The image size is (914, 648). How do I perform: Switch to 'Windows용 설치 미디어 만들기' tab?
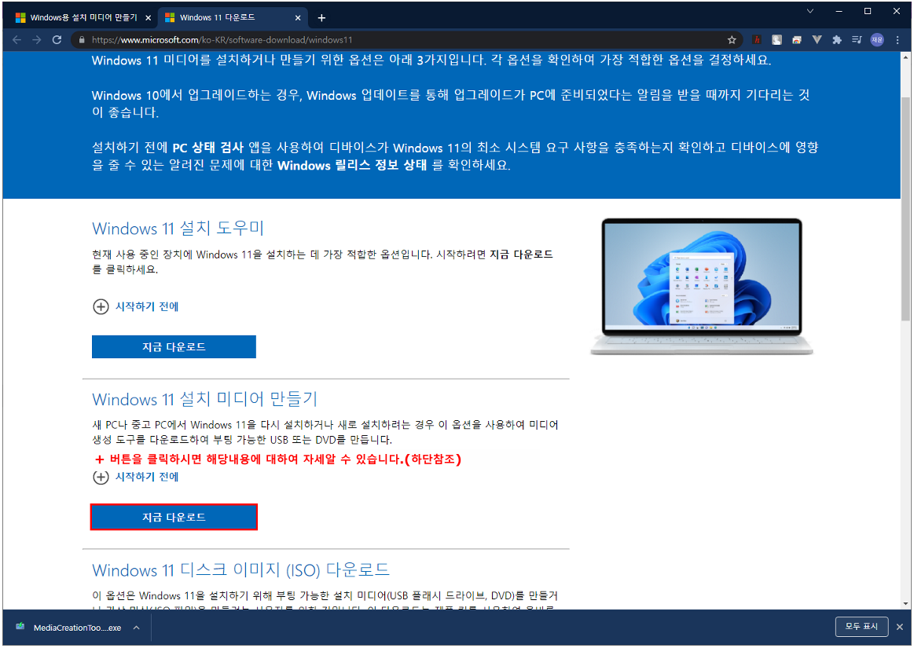pos(83,17)
